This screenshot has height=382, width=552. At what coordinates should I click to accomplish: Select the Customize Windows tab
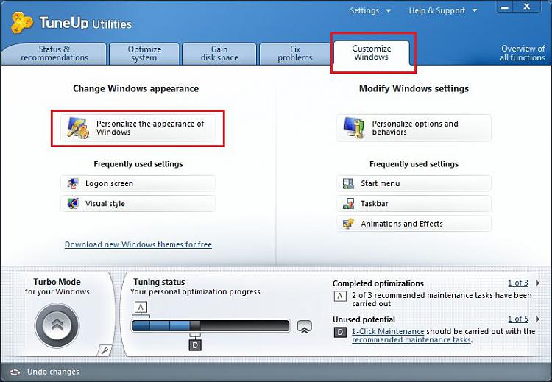click(372, 53)
